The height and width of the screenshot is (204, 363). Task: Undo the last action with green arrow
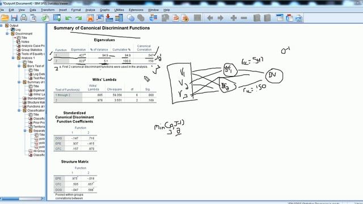point(68,18)
